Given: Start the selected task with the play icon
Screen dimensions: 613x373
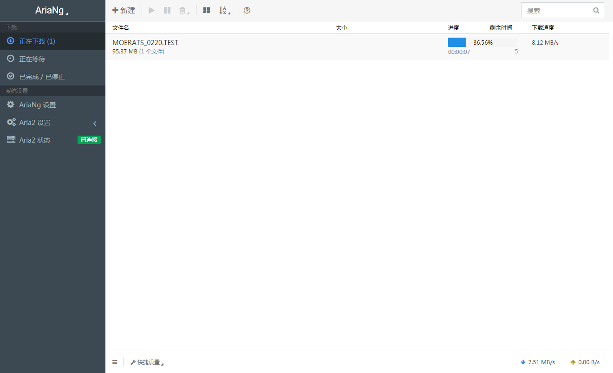Looking at the screenshot, I should click(x=151, y=10).
